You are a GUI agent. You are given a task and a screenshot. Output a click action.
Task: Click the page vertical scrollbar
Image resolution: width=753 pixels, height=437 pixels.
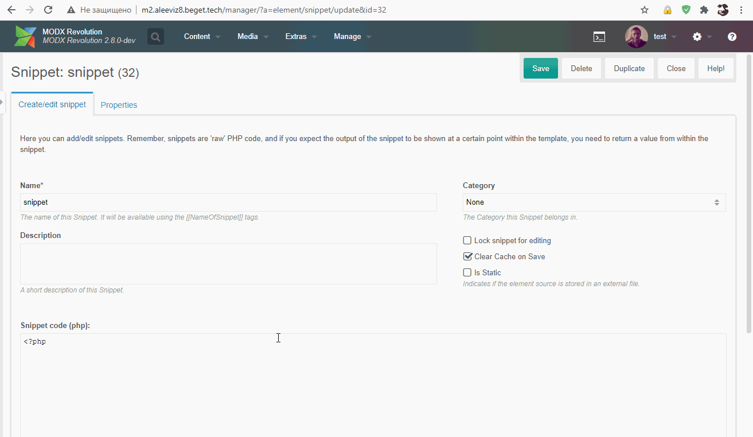click(749, 194)
